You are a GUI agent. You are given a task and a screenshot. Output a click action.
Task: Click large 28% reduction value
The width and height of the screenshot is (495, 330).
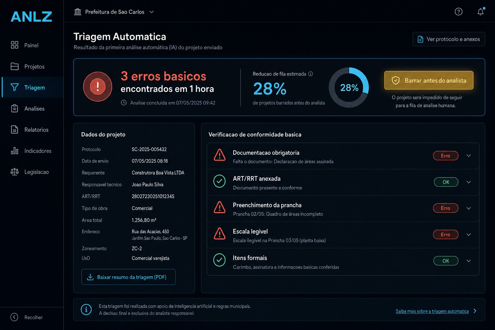[x=270, y=89]
